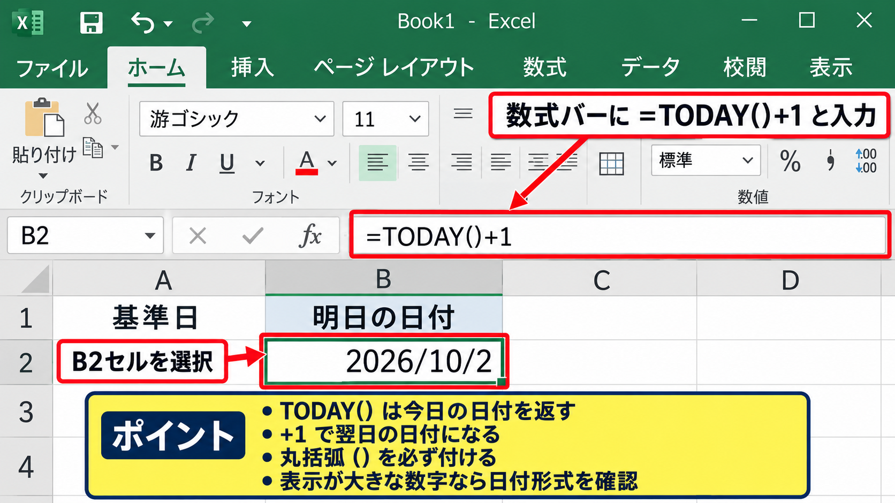Cut selection with scissors icon

tap(93, 113)
